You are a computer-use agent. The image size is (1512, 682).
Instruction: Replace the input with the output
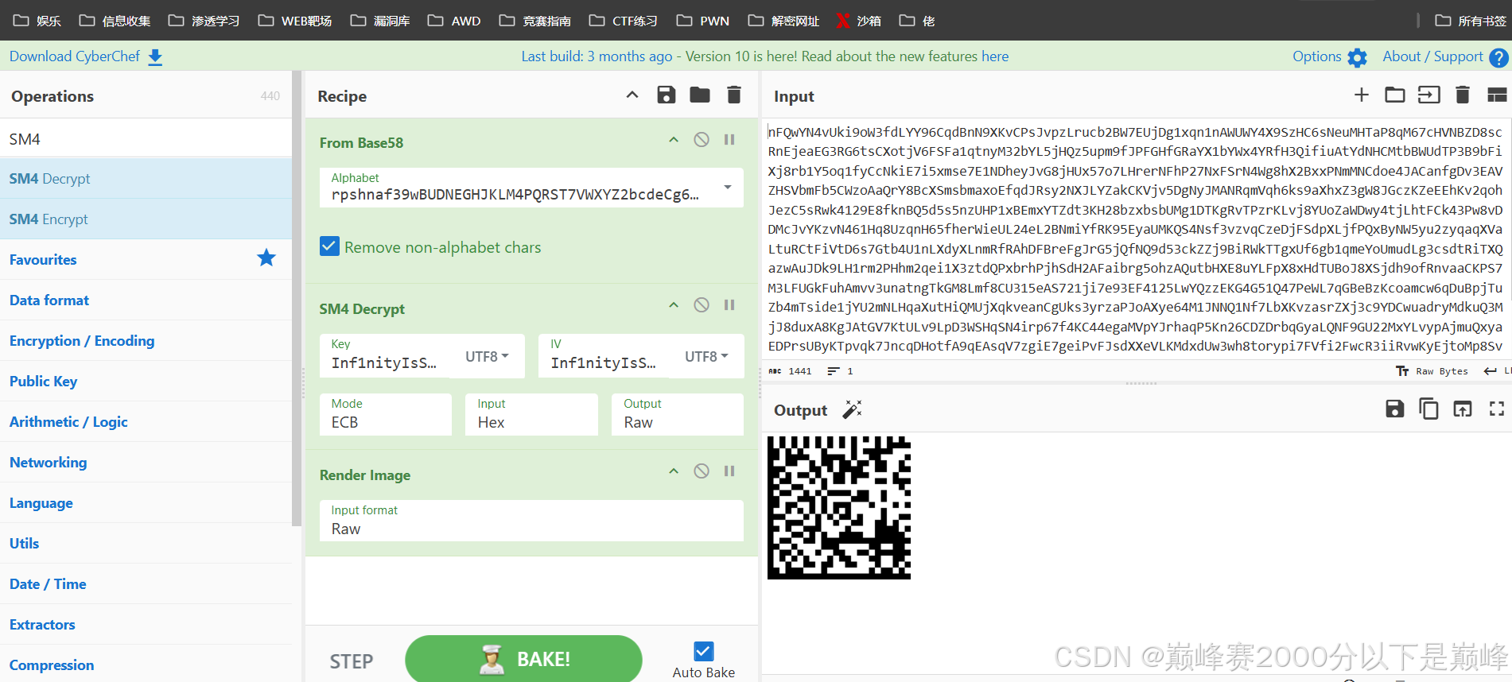click(x=1463, y=409)
